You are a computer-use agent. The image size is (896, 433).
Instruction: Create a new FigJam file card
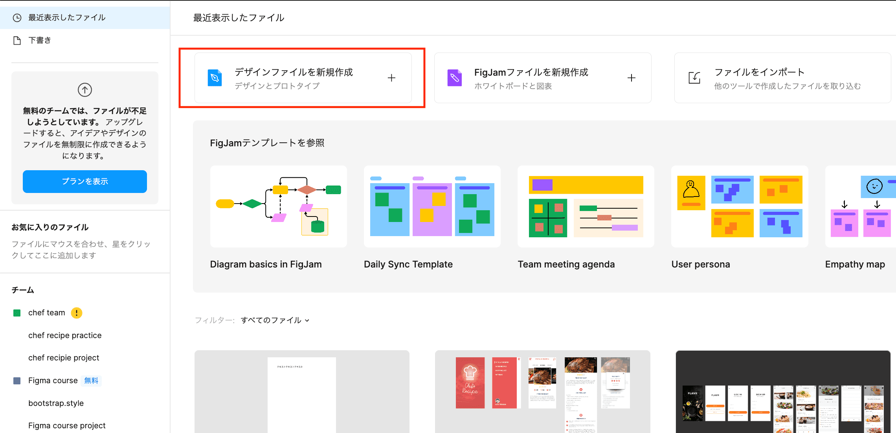coord(543,78)
